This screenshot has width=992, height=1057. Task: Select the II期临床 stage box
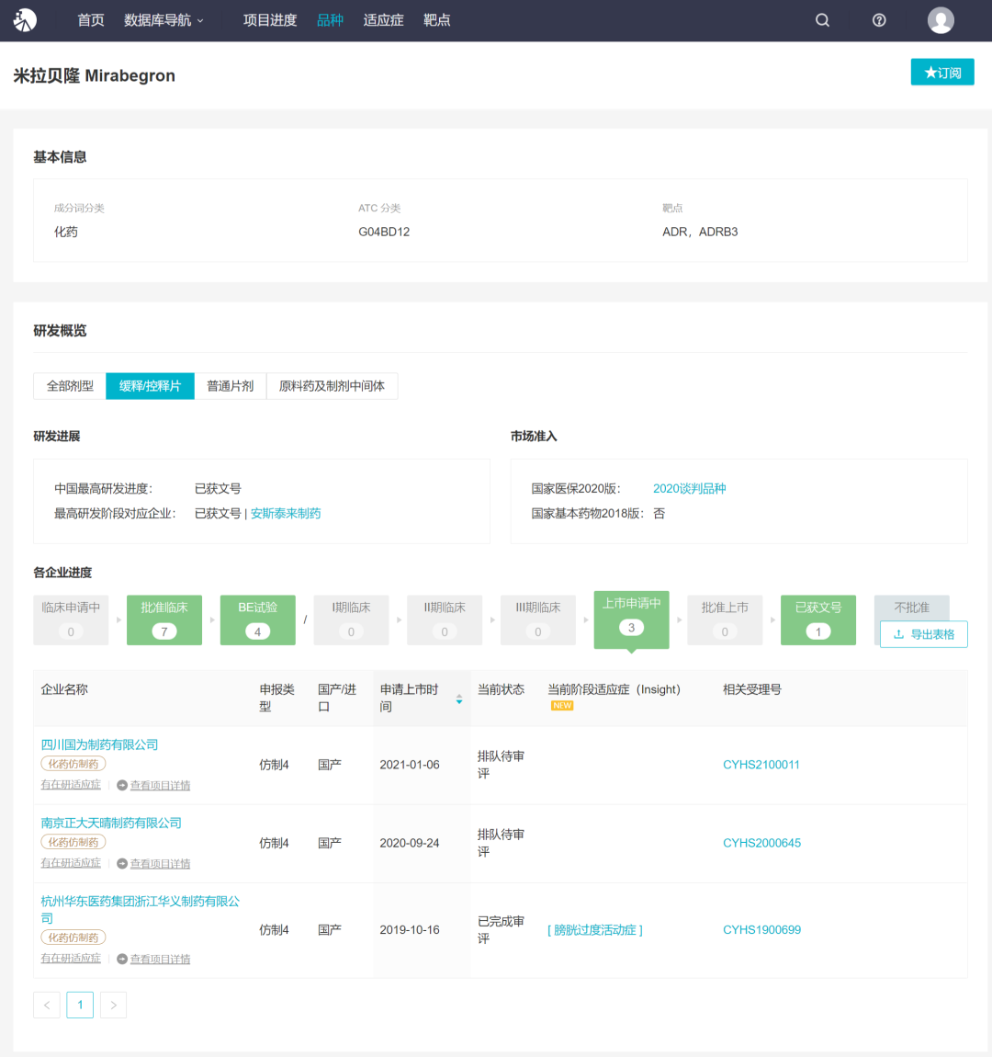pos(445,620)
